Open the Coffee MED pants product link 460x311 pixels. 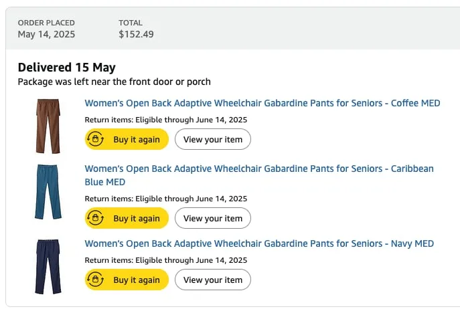click(262, 103)
